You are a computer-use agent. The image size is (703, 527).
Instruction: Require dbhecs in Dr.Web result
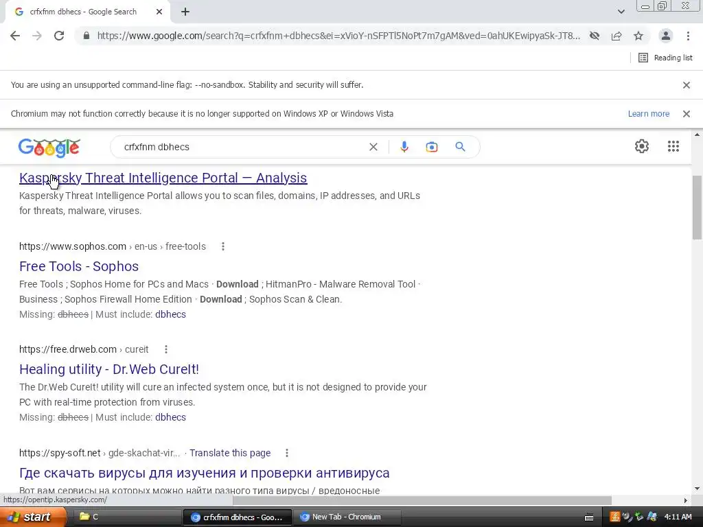pos(170,418)
